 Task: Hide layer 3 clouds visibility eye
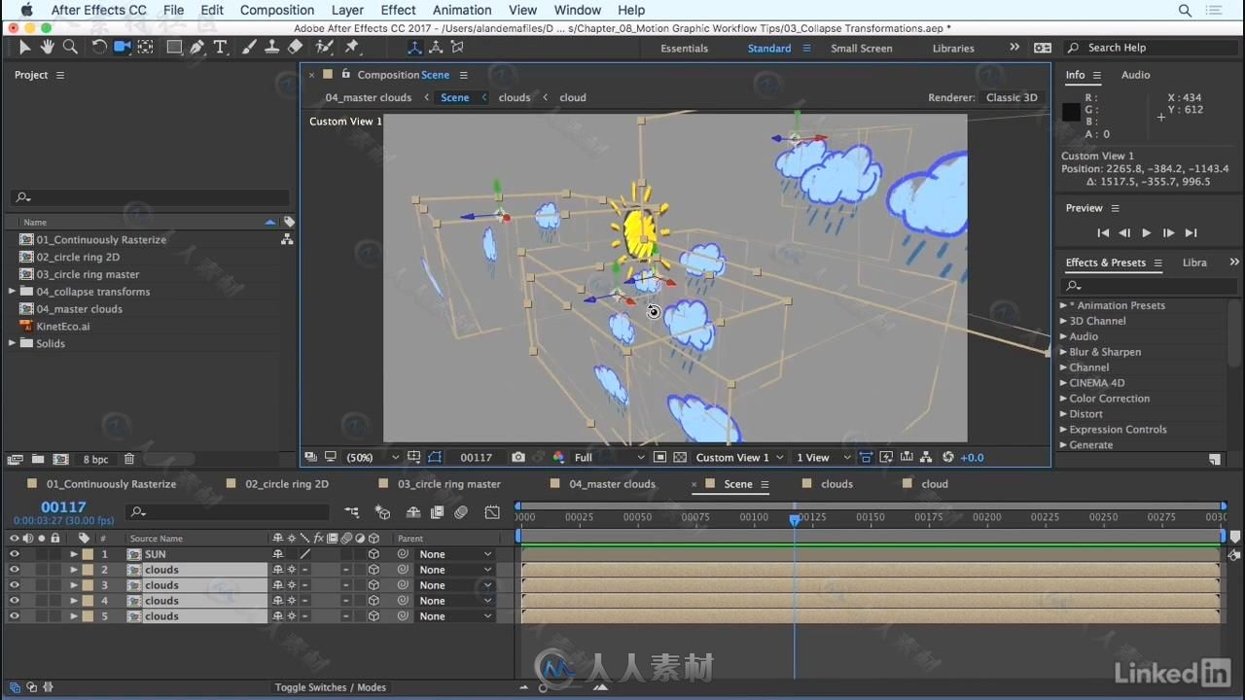pos(14,585)
